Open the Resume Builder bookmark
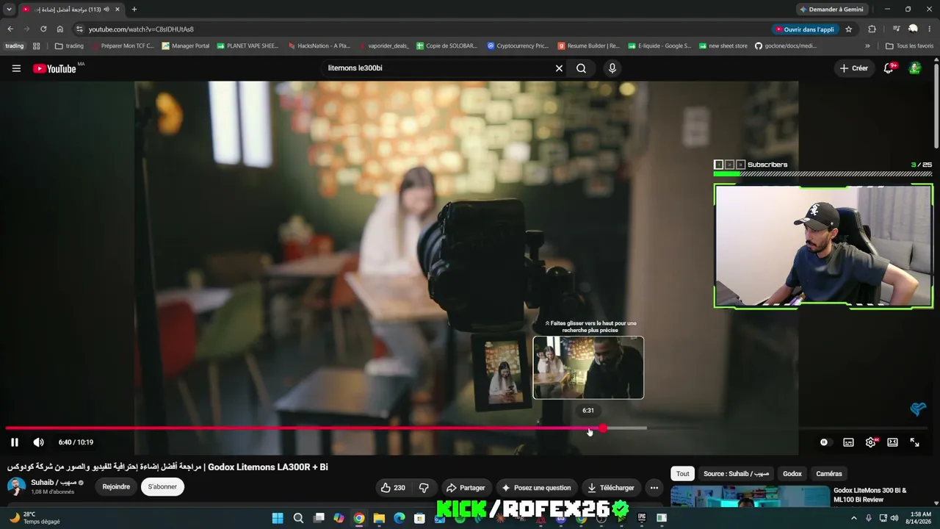This screenshot has height=529, width=940. [x=588, y=46]
